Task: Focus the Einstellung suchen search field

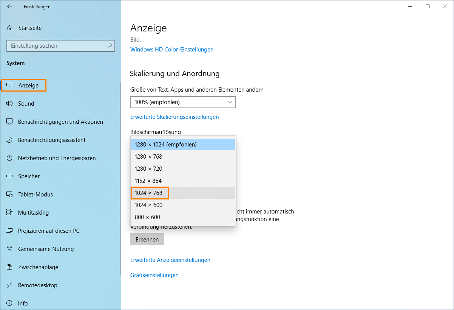Action: pyautogui.click(x=57, y=46)
